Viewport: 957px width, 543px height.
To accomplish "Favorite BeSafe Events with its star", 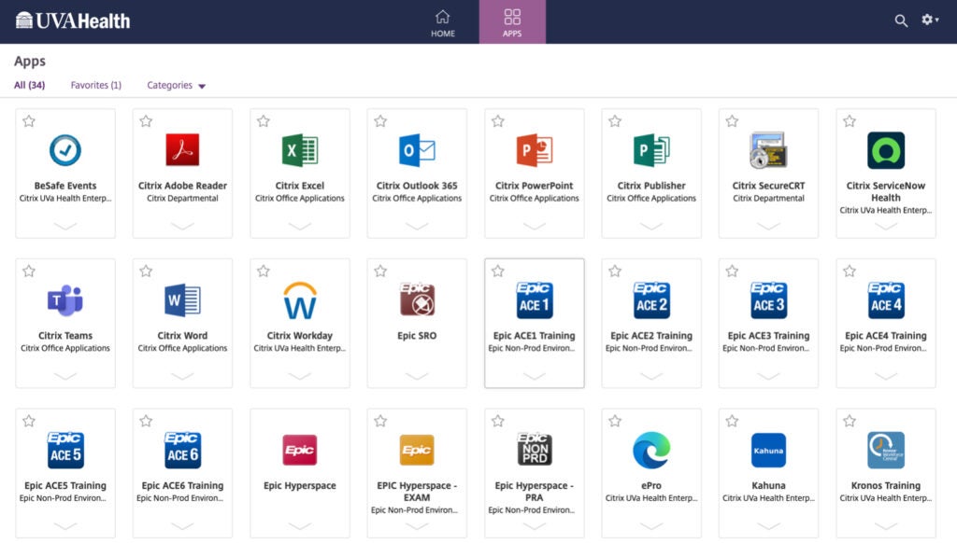I will [29, 120].
